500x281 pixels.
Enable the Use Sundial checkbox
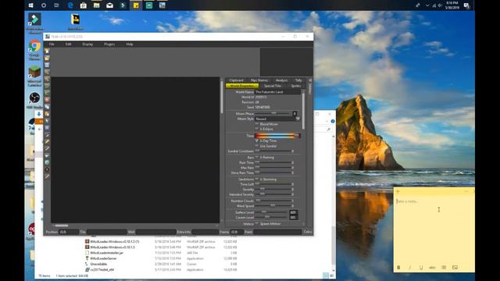[257, 146]
